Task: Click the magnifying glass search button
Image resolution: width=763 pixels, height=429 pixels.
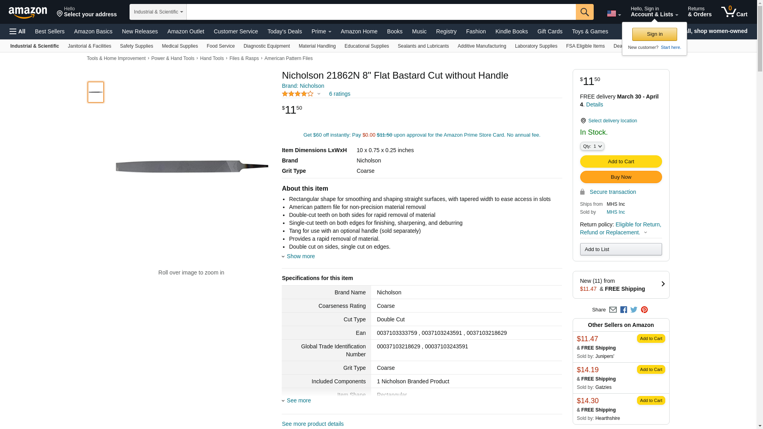Action: (x=584, y=12)
